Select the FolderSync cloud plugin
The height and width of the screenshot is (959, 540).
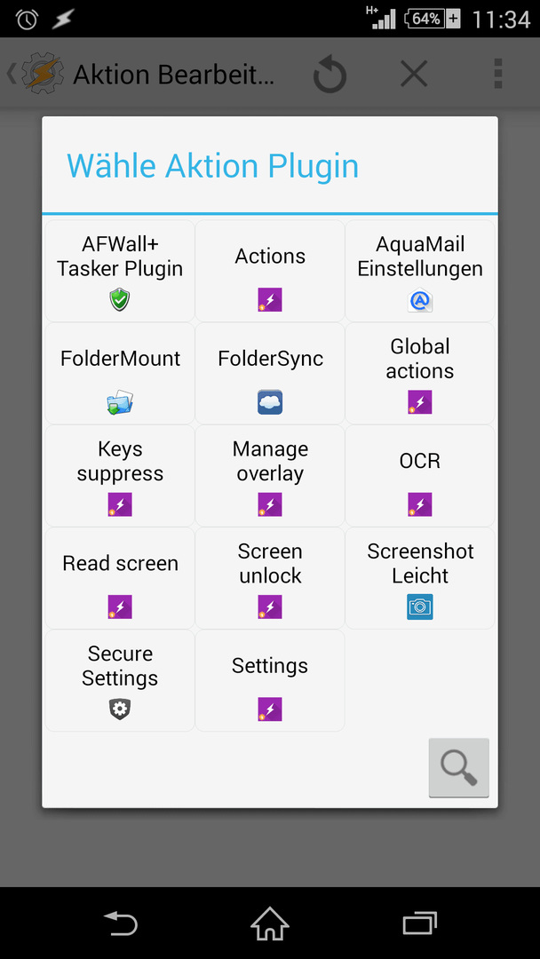tap(270, 374)
